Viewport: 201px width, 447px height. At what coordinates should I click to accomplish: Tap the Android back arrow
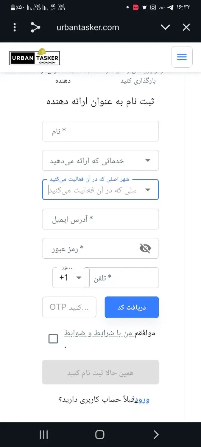pyautogui.click(x=156, y=434)
